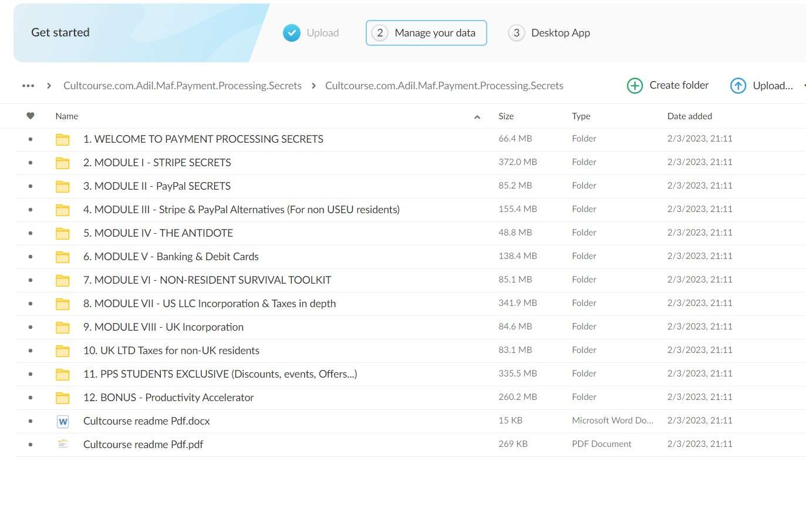
Task: Select the Manage your data step
Action: 426,33
